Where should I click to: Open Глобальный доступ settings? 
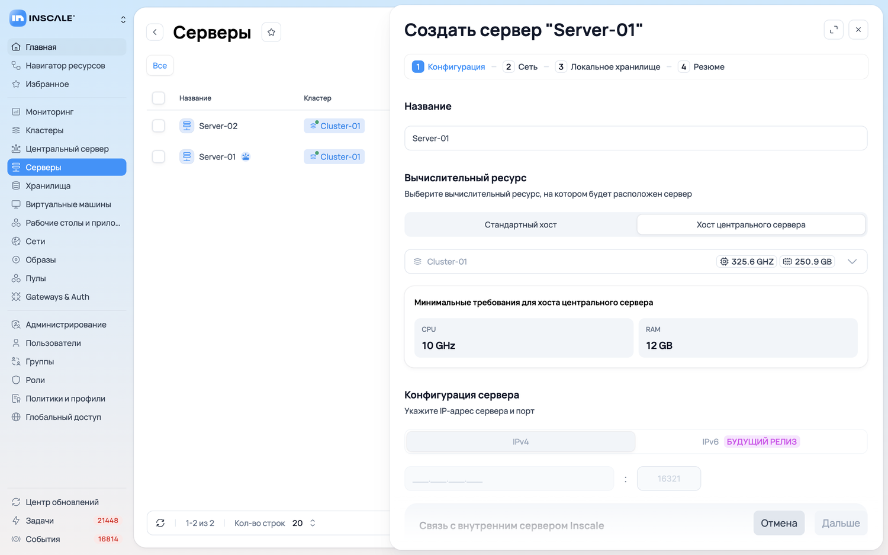[67, 417]
